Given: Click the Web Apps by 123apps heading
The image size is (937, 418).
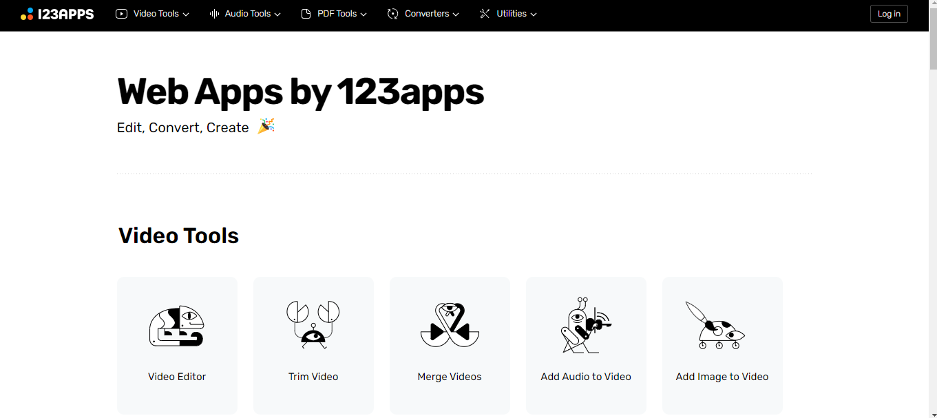Looking at the screenshot, I should [x=301, y=92].
